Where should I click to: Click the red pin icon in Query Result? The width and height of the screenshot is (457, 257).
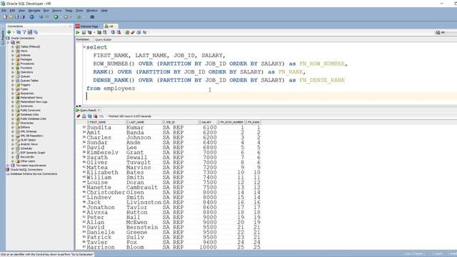coord(78,116)
